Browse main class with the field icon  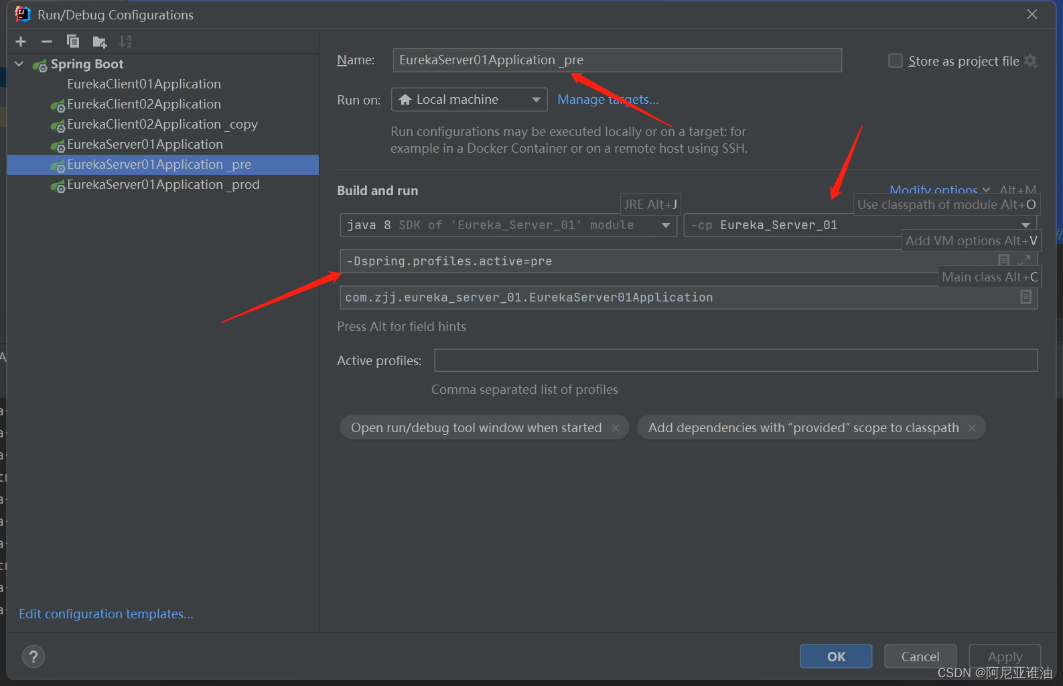click(1025, 297)
